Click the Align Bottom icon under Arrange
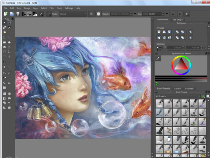This screenshot has height=158, width=210. (x=169, y=38)
